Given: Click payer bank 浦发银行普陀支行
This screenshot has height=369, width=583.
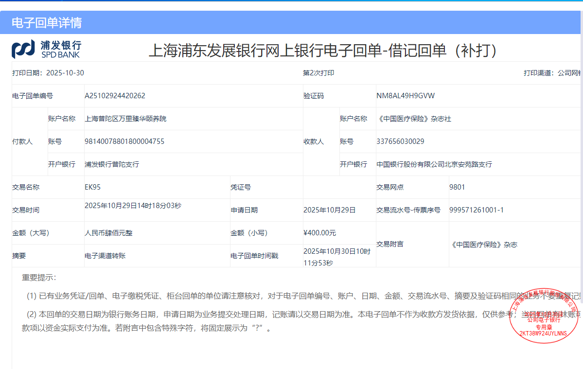Looking at the screenshot, I should pyautogui.click(x=112, y=164).
